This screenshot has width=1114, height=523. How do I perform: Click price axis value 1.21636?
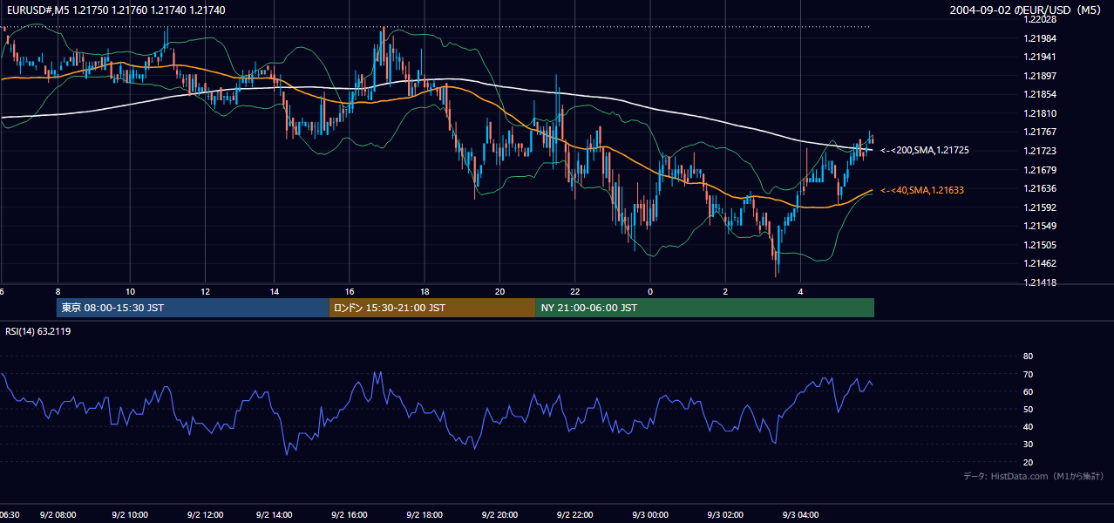click(x=1040, y=188)
